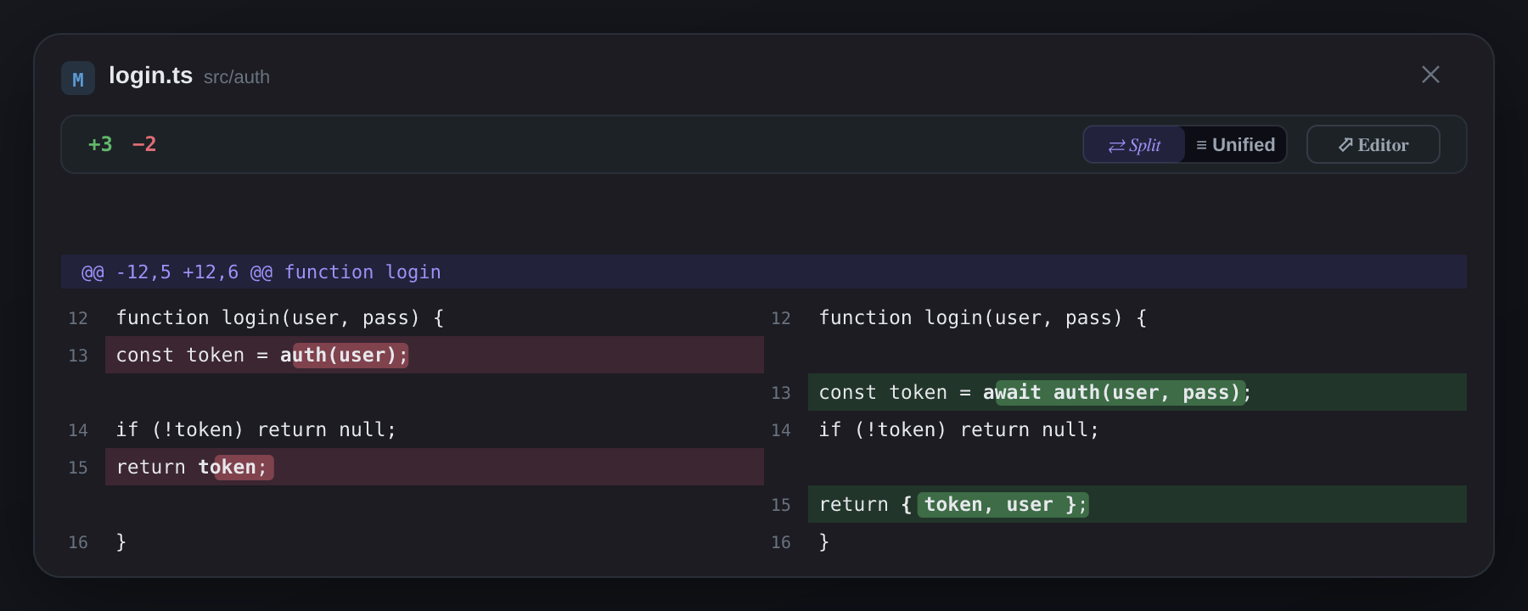Click added line return { token, user };
The image size is (1528, 611).
pos(1138,504)
